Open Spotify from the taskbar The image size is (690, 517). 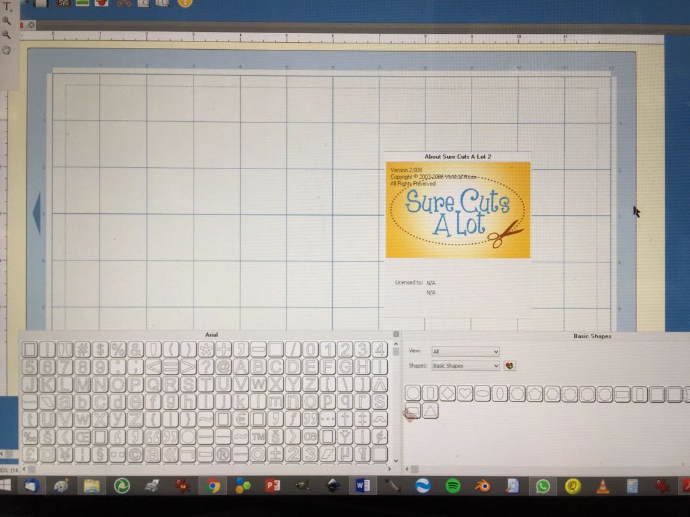click(452, 486)
